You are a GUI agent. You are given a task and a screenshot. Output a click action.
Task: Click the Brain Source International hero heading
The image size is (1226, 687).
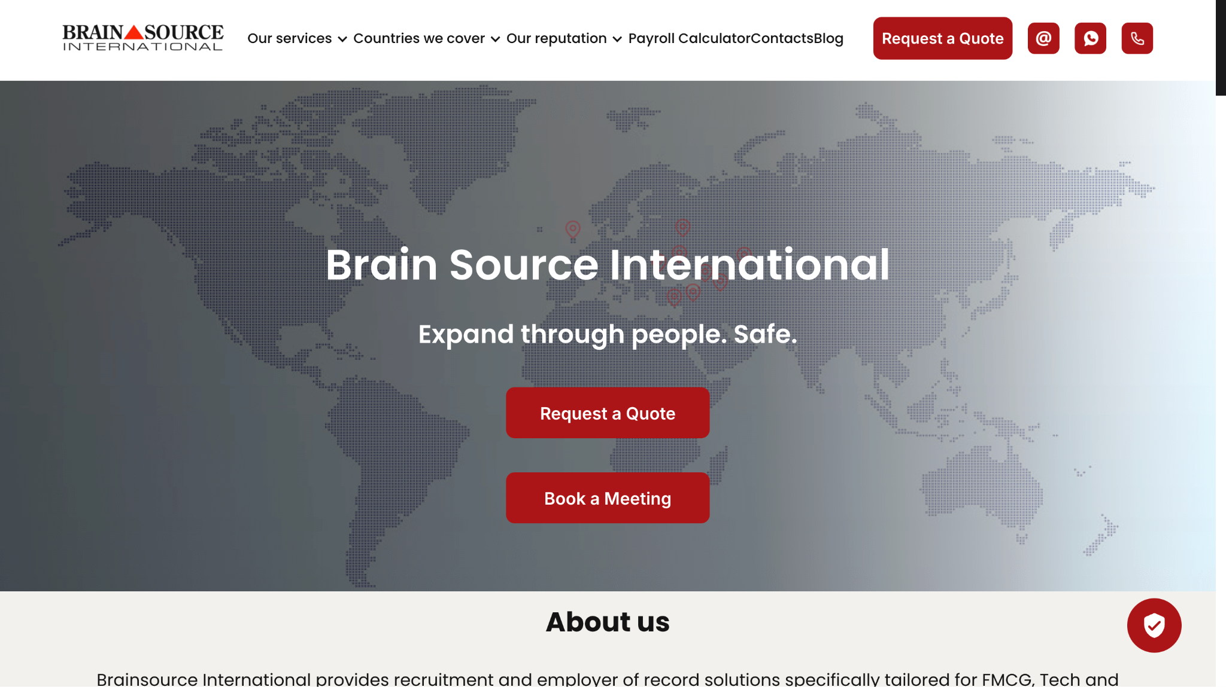click(608, 264)
